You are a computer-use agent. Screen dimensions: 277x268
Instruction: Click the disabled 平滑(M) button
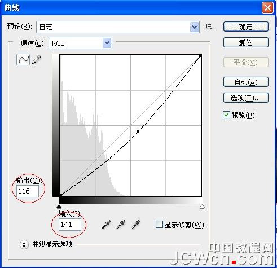tap(246, 62)
